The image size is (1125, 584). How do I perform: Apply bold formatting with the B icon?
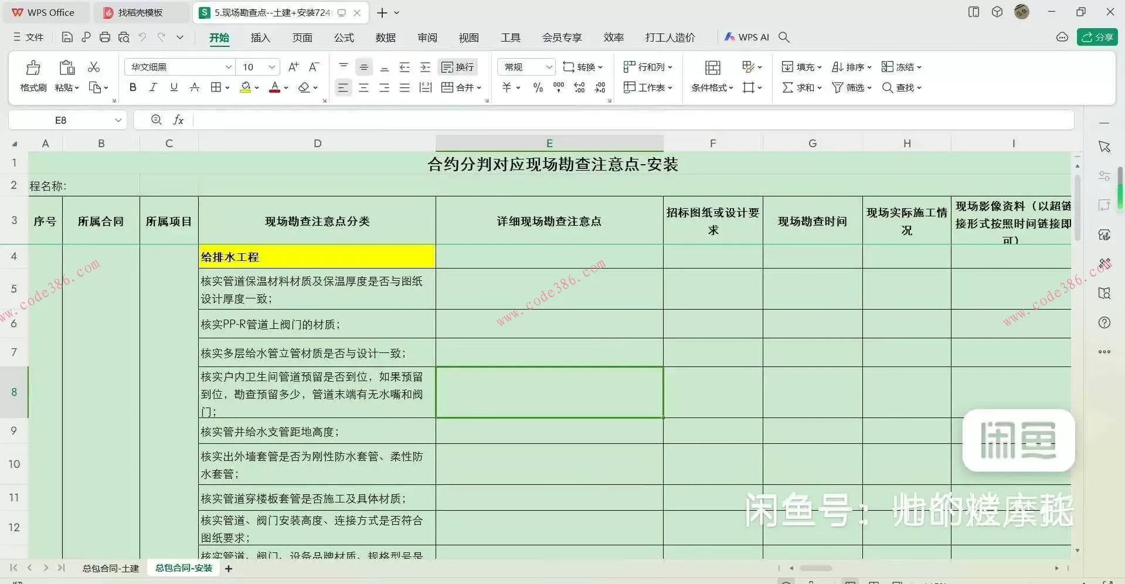[x=132, y=87]
